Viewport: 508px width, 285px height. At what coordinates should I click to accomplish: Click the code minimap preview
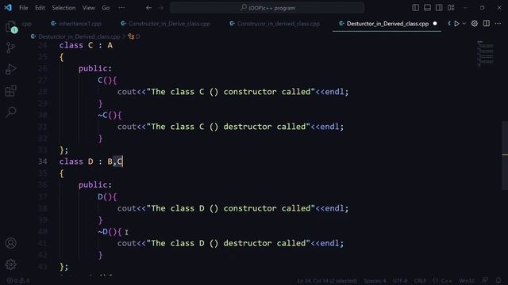pos(486,54)
